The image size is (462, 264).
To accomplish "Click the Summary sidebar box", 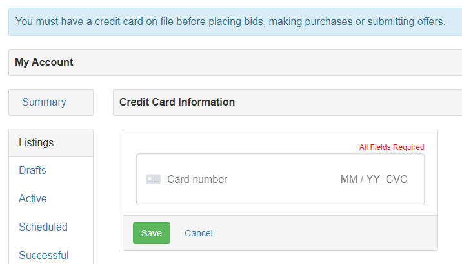I will pyautogui.click(x=51, y=102).
